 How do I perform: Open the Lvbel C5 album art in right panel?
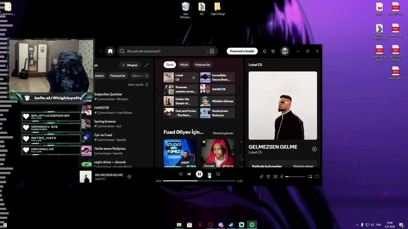(283, 106)
